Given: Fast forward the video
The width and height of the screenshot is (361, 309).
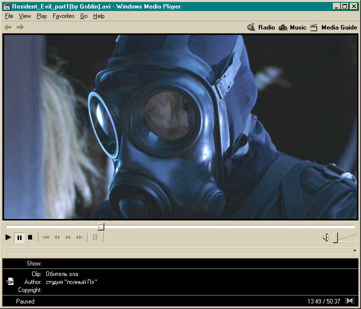Looking at the screenshot, I should point(68,237).
